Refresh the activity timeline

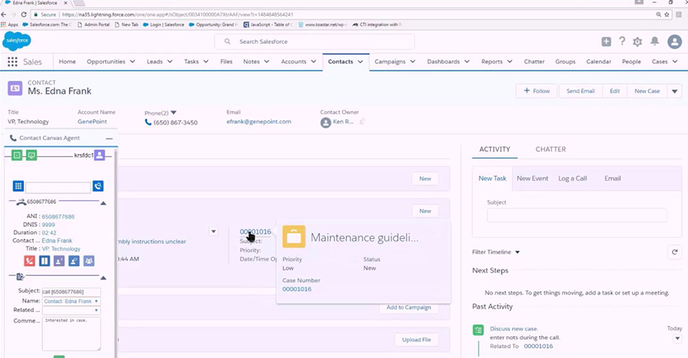click(x=674, y=252)
